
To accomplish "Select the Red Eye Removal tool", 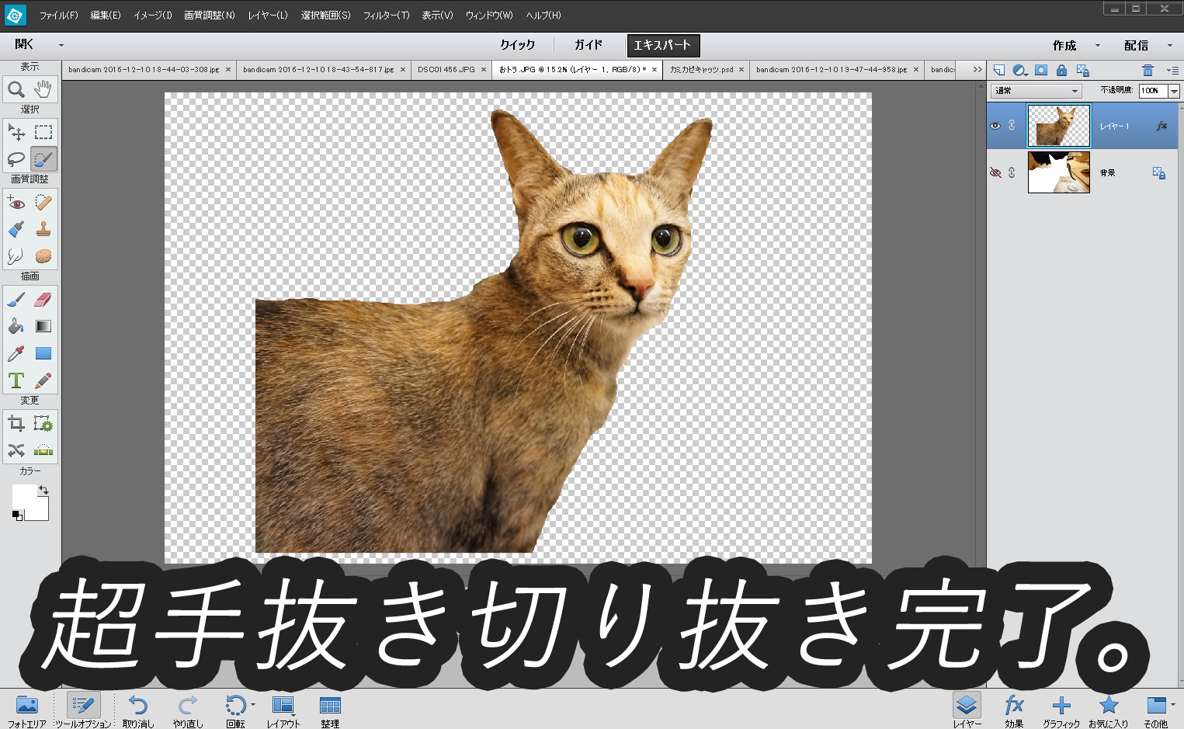I will (x=16, y=203).
